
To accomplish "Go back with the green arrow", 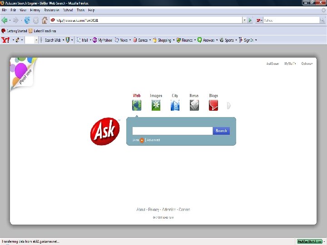I will pyautogui.click(x=5, y=20).
